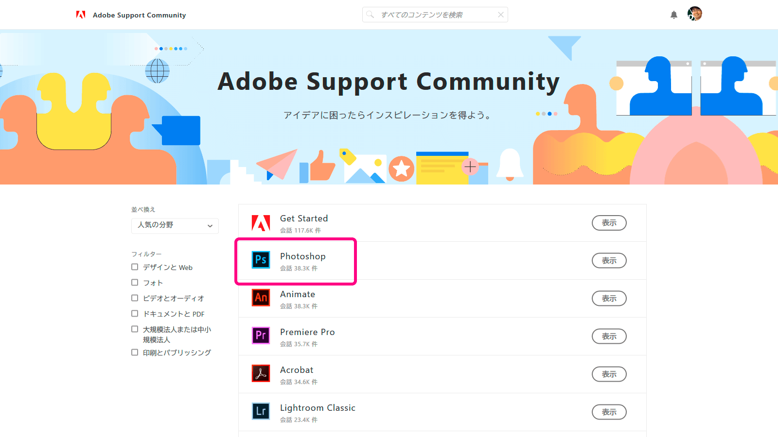
Task: Click the 会話 35.7K 件 count text
Action: tap(299, 344)
